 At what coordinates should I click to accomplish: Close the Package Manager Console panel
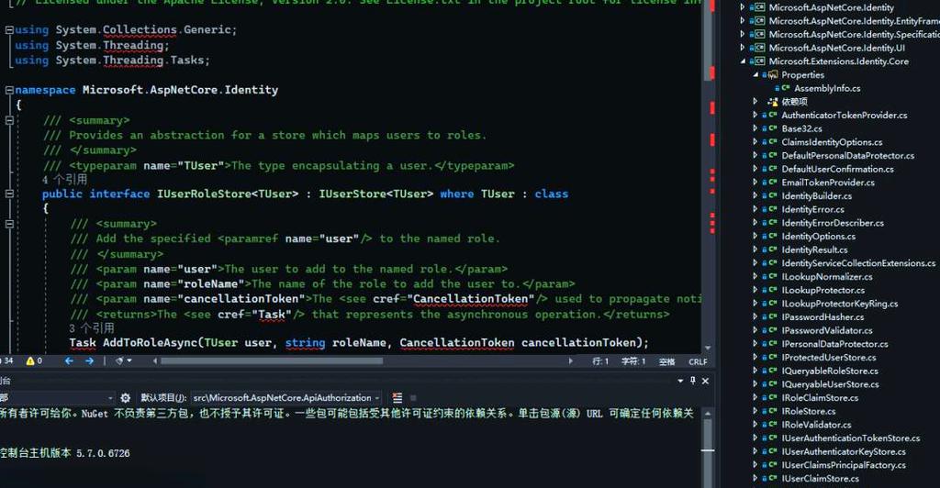tap(706, 381)
